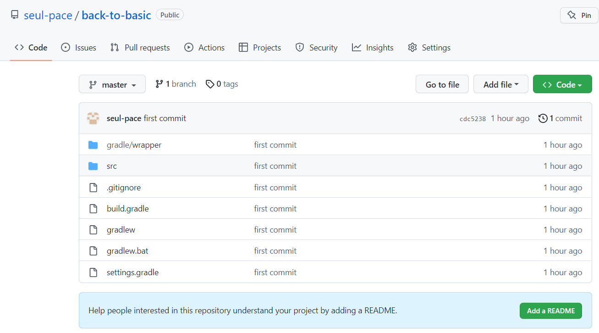Image resolution: width=599 pixels, height=333 pixels.
Task: Open the green Code clone dropdown
Action: [x=562, y=84]
